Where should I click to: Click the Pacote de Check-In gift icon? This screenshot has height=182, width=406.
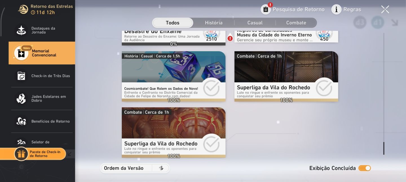pos(21,154)
